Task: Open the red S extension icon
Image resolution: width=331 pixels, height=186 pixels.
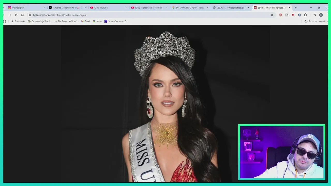Action: click(281, 15)
